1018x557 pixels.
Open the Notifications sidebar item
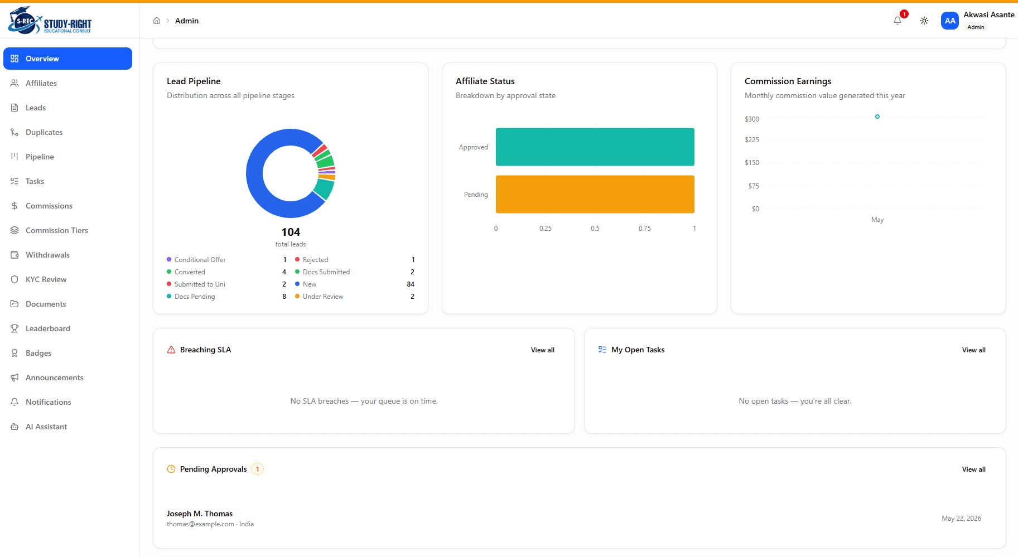67,402
